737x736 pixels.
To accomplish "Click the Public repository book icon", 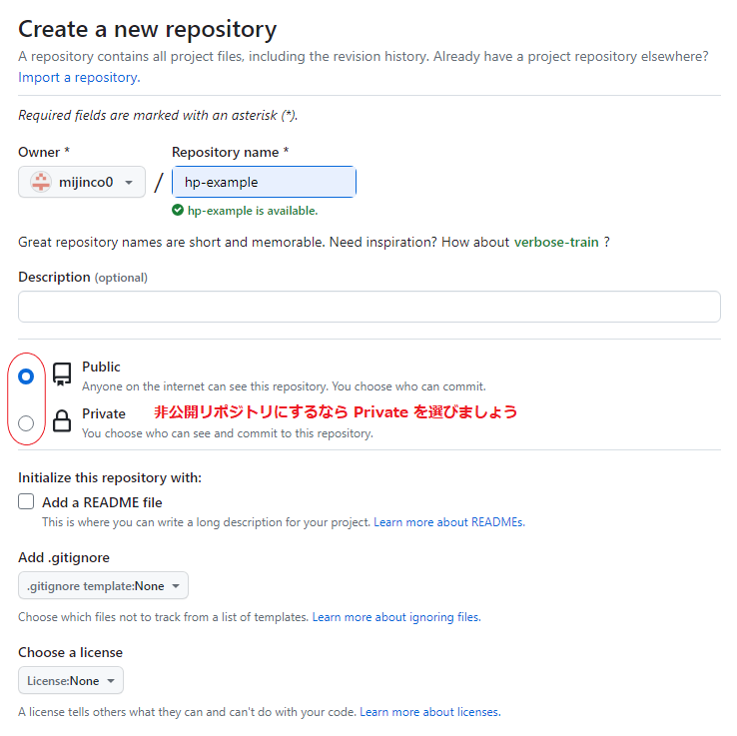I will (x=62, y=375).
